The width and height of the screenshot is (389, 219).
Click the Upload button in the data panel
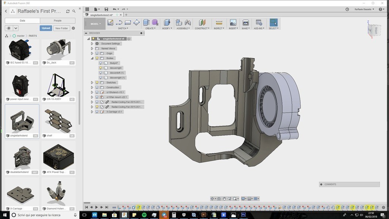46,28
